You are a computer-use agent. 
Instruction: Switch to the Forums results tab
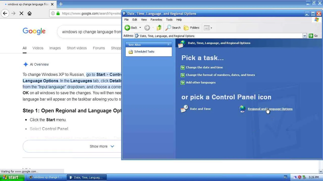pyautogui.click(x=99, y=48)
